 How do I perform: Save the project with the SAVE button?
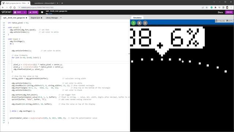tap(18, 12)
